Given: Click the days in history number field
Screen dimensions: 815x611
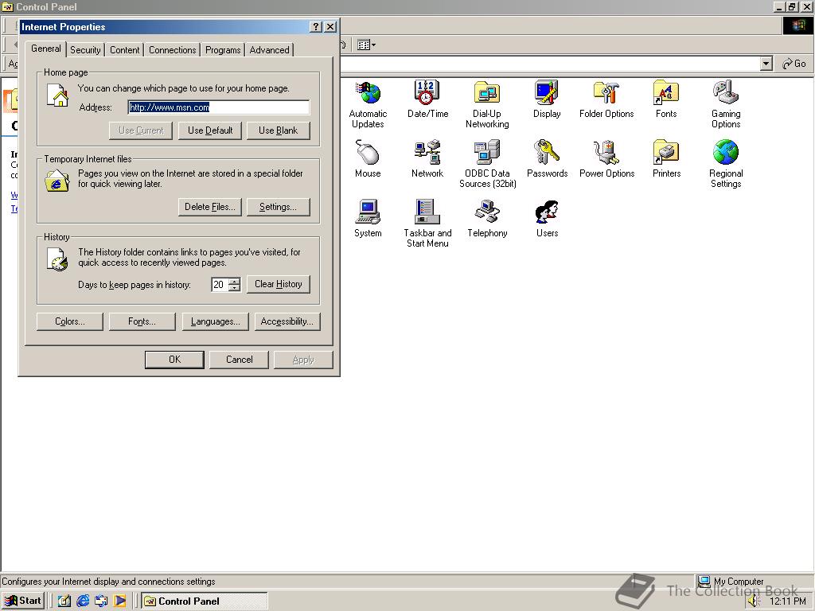Looking at the screenshot, I should tap(220, 285).
